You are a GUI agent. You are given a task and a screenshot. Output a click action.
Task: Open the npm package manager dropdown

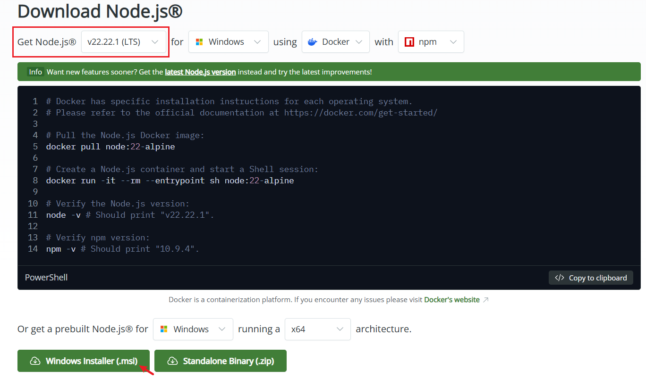(x=431, y=42)
